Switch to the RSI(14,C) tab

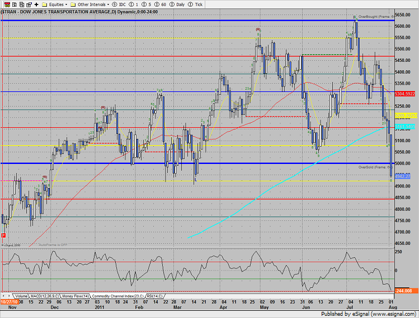(x=154, y=296)
